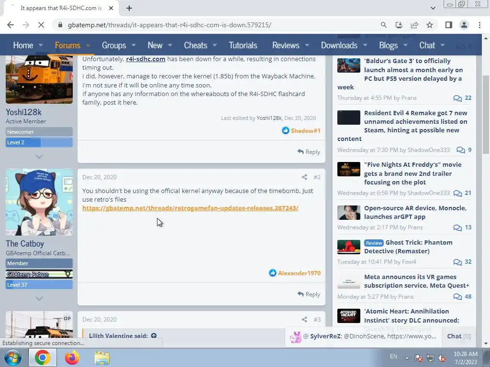The image size is (490, 367).
Task: Click the like icon next to Shadow#1
Action: (285, 130)
